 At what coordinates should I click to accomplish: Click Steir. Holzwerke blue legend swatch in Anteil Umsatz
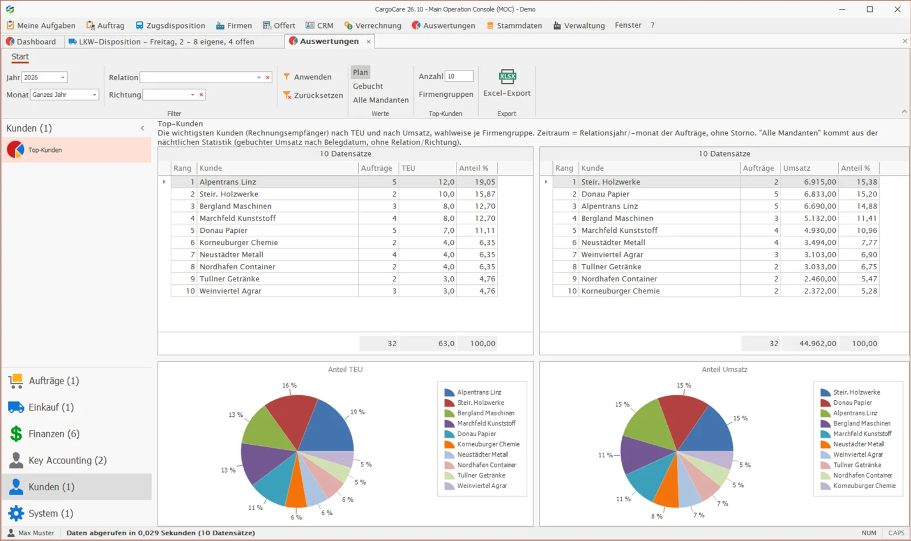click(x=826, y=392)
